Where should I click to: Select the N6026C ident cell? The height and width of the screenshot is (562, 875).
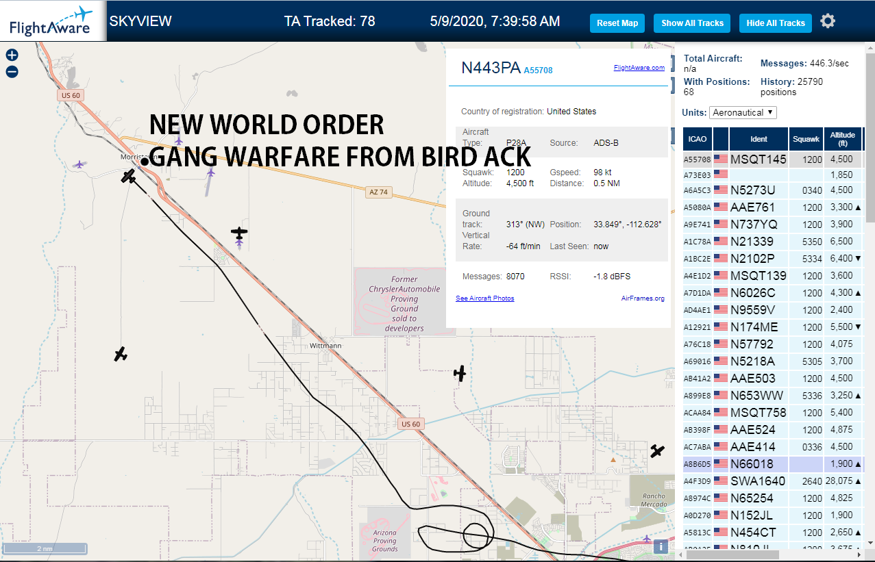(759, 293)
